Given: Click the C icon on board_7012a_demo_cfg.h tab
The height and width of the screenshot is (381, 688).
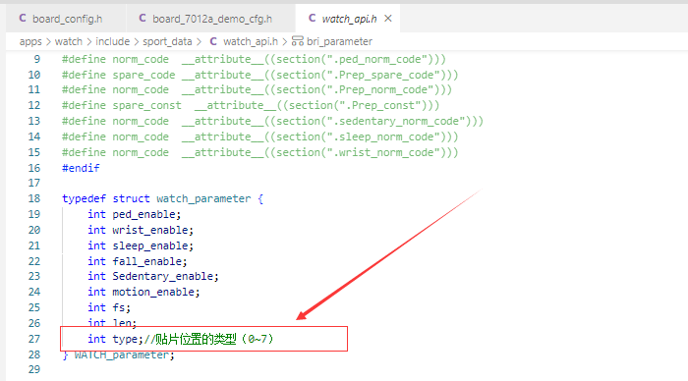Looking at the screenshot, I should click(143, 18).
